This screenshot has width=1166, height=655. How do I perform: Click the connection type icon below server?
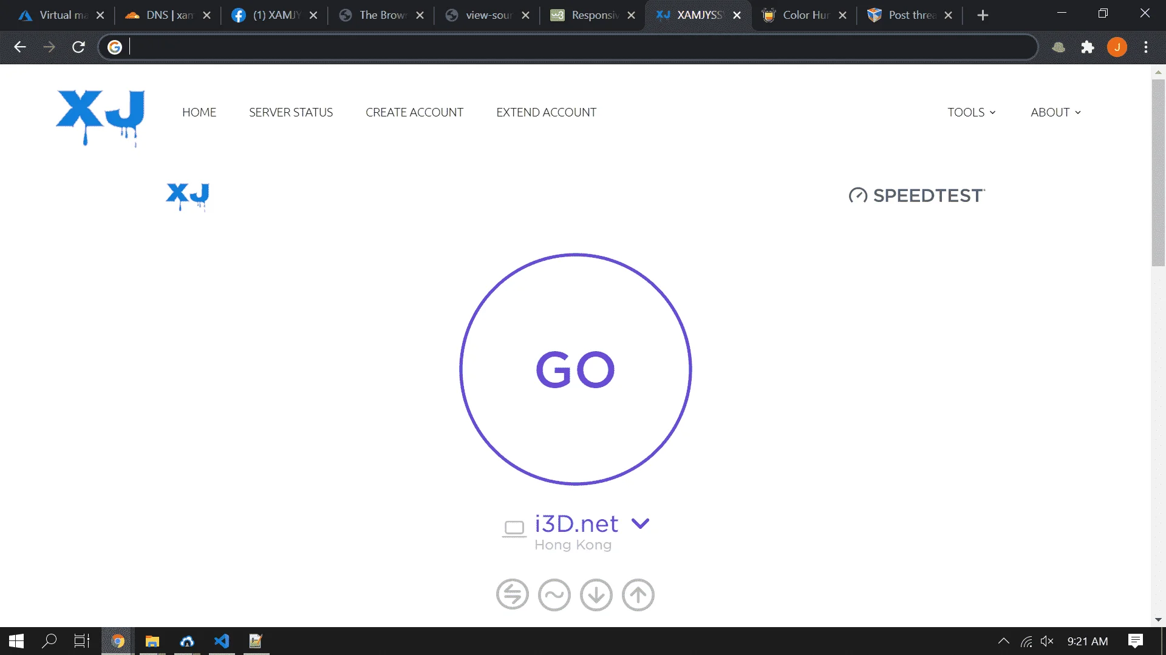[x=513, y=594]
